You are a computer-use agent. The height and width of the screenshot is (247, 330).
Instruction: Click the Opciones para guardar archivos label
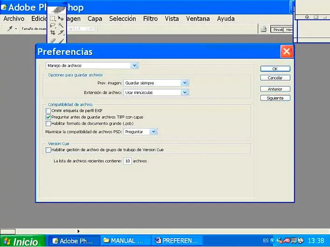point(76,75)
